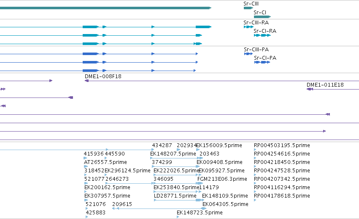Click EK222026.5prime label
Image resolution: width=359 pixels, height=219 pixels.
point(176,171)
